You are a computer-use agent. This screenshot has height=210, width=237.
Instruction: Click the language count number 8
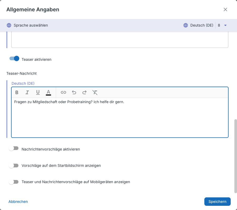click(219, 25)
